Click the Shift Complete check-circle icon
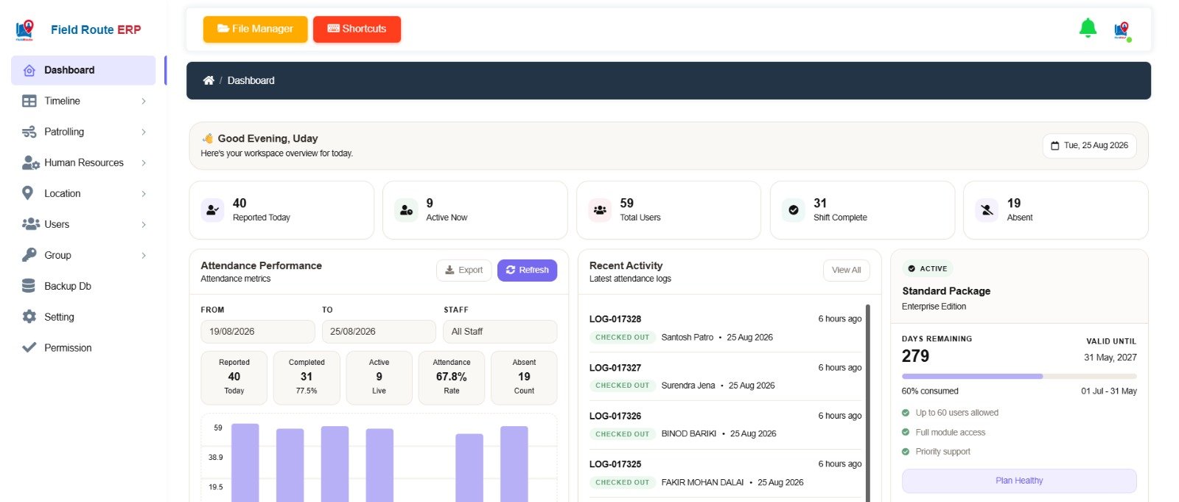The width and height of the screenshot is (1179, 502). 794,210
